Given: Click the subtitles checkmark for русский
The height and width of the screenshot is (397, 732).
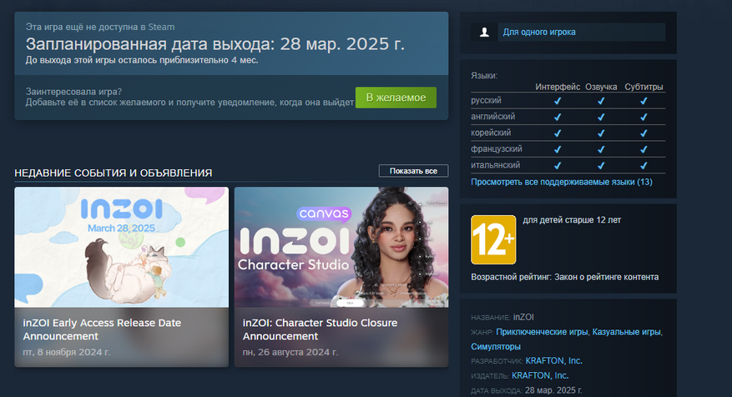Looking at the screenshot, I should tap(644, 101).
